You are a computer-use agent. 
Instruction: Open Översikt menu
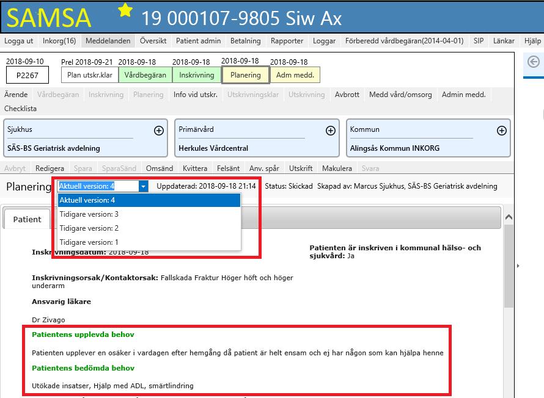[153, 41]
